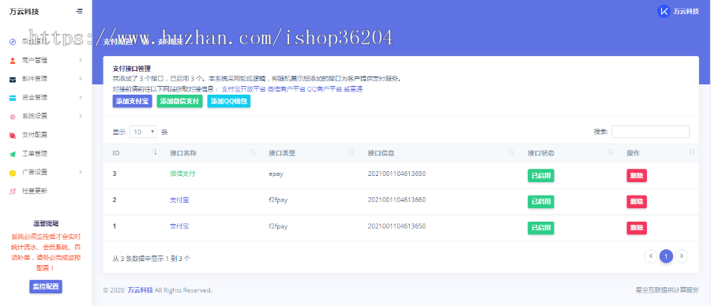Click 万云科技 username in top right
This screenshot has width=711, height=306.
[686, 12]
